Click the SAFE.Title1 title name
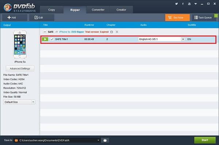This screenshot has height=145, width=219. (61, 39)
